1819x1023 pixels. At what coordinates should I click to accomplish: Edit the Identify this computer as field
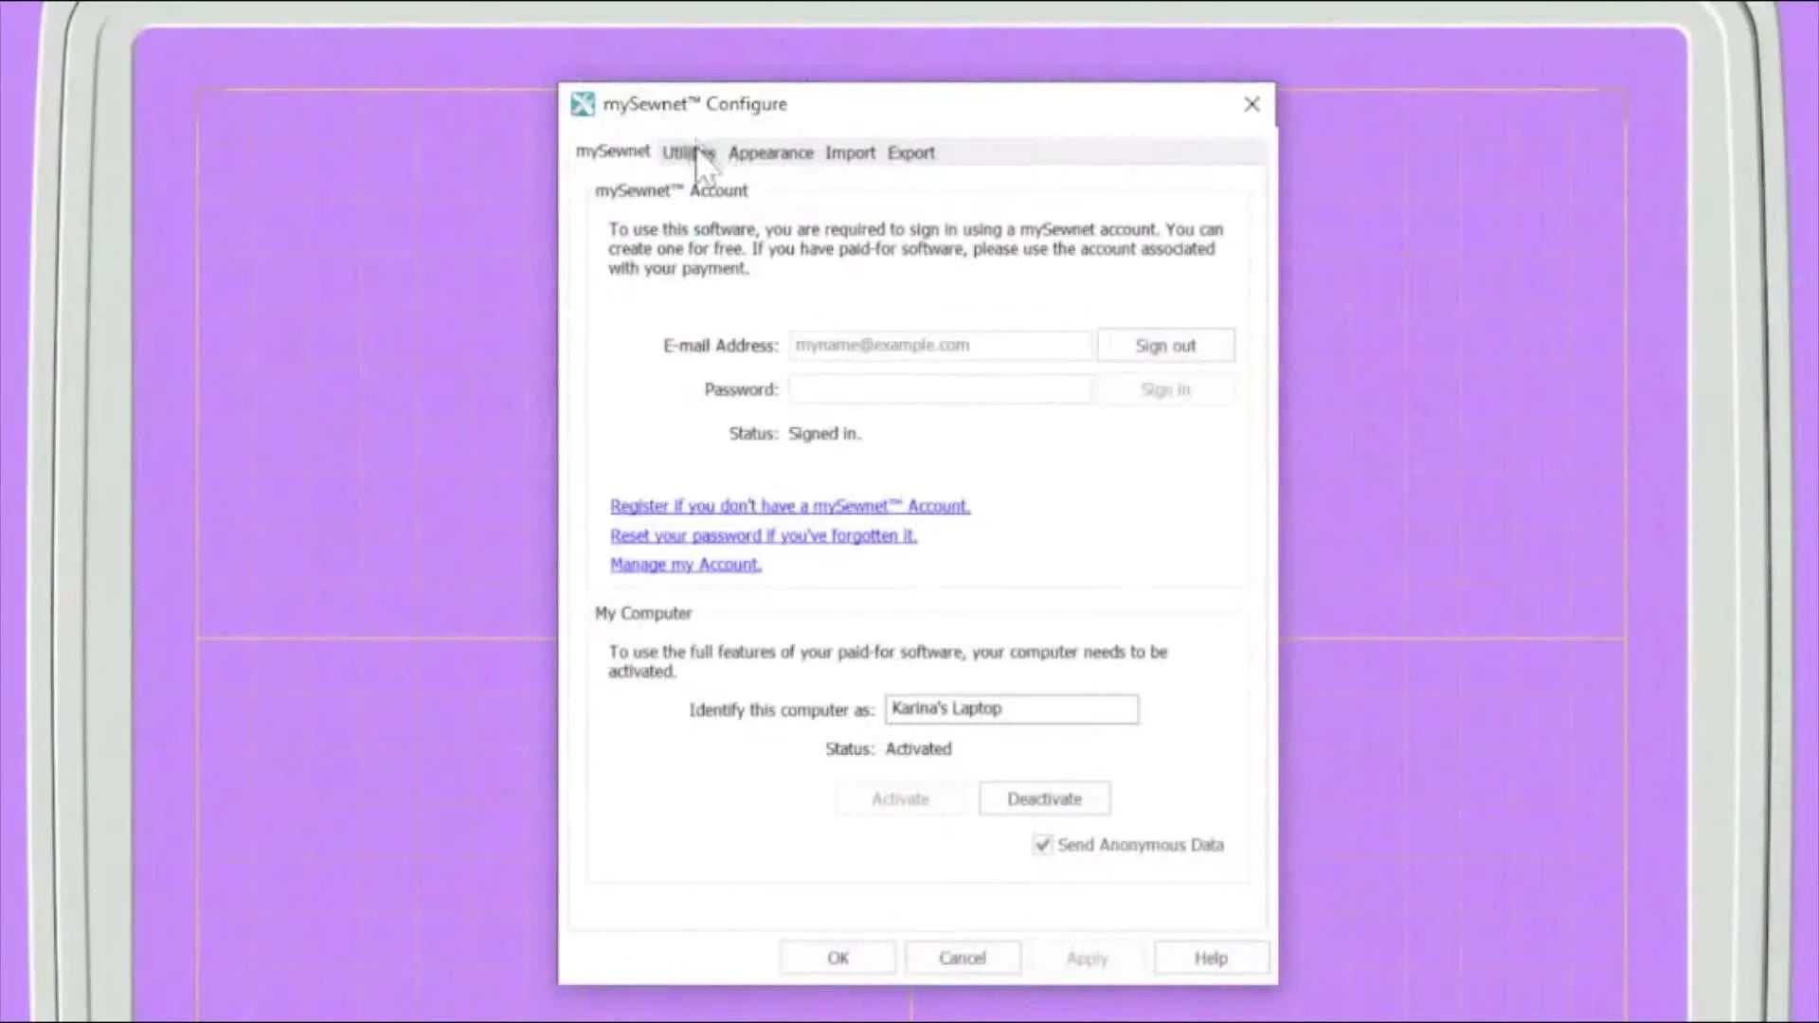(x=1012, y=709)
